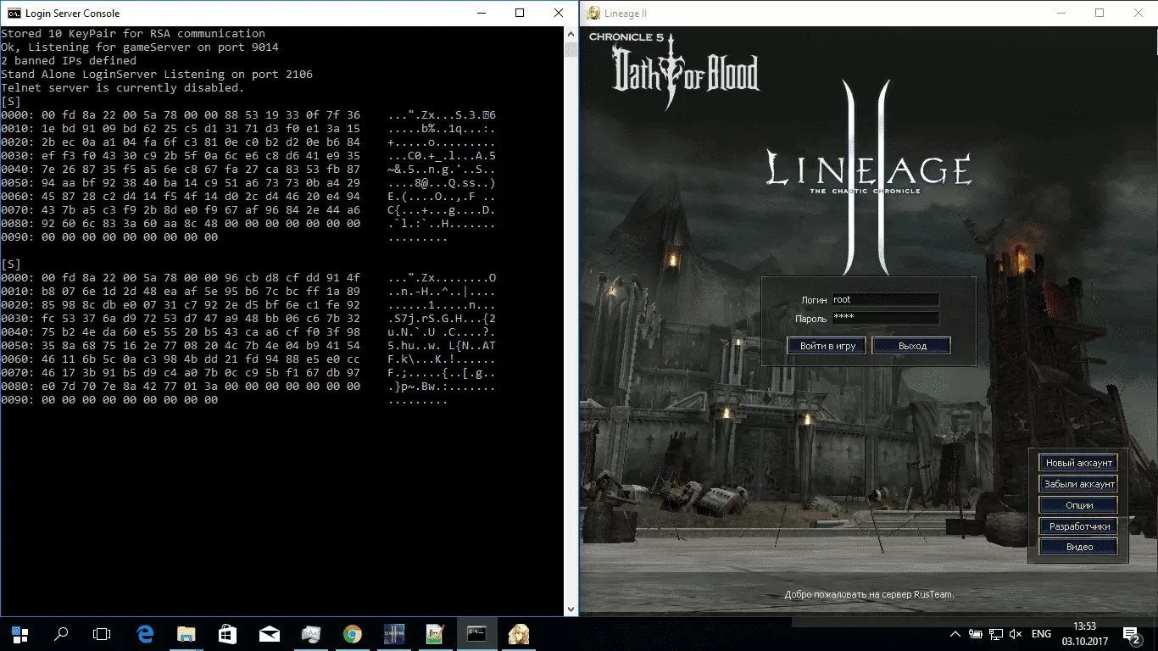Open Task View on the taskbar
This screenshot has width=1158, height=651.
click(x=102, y=633)
